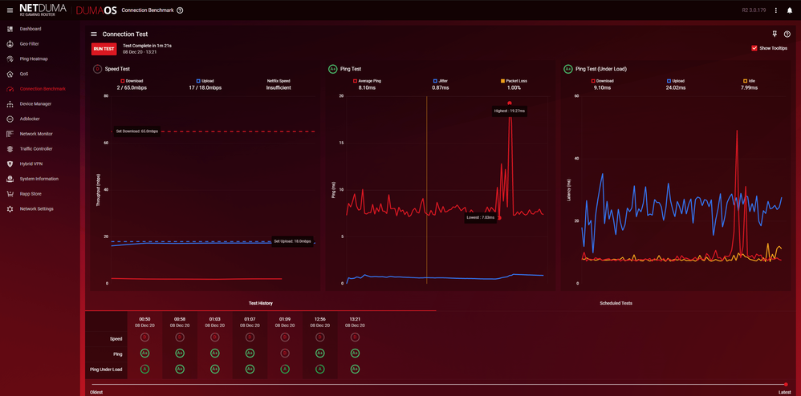Toggle Packet Loss series in Ping Test legend
Viewport: 801px width, 396px height.
click(x=514, y=81)
